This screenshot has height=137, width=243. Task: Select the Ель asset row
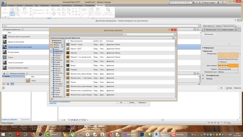pos(120,61)
